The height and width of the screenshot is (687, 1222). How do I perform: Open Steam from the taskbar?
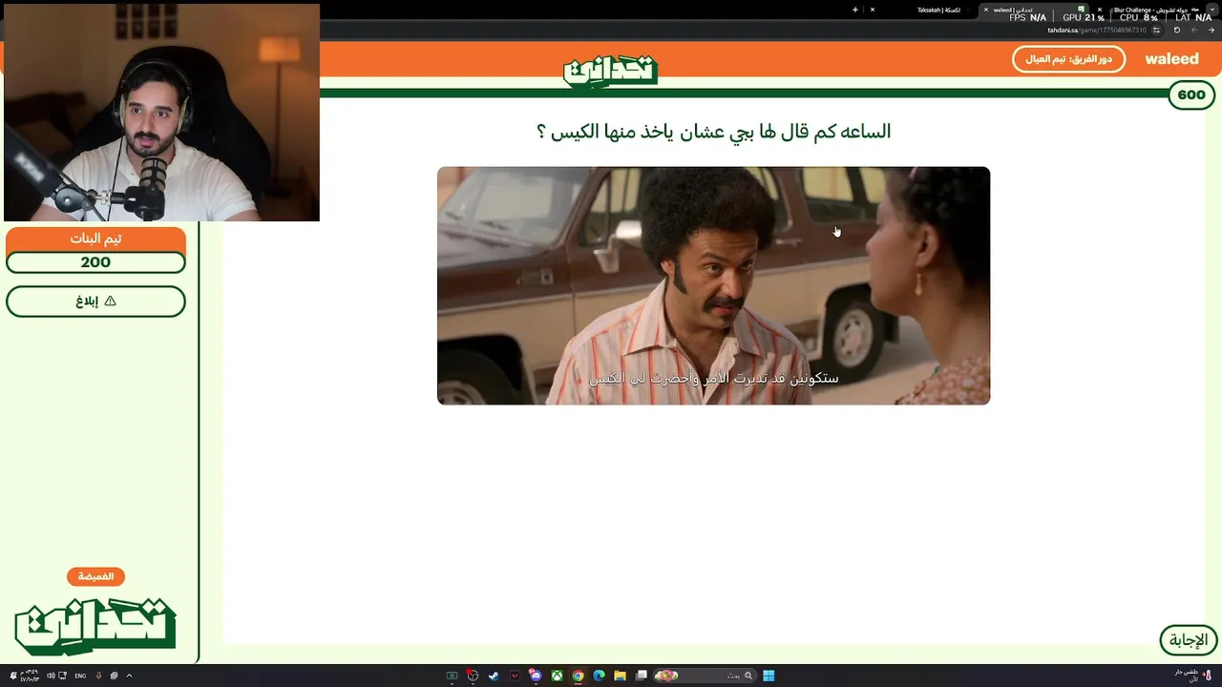(x=494, y=676)
